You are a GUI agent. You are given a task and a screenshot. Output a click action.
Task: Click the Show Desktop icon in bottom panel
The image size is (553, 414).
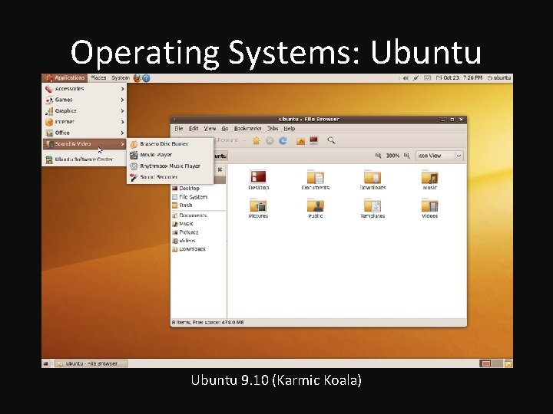(45, 363)
